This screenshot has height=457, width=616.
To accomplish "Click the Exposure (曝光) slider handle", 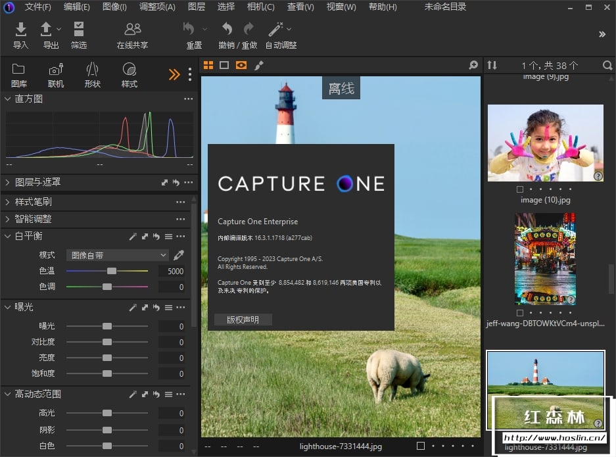I will coord(107,326).
